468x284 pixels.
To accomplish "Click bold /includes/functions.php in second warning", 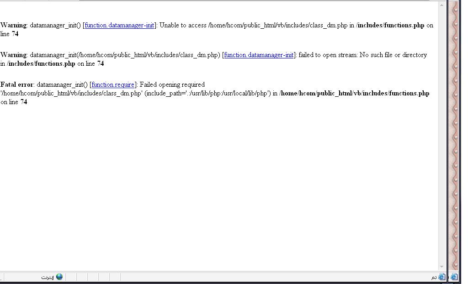I will [x=41, y=64].
